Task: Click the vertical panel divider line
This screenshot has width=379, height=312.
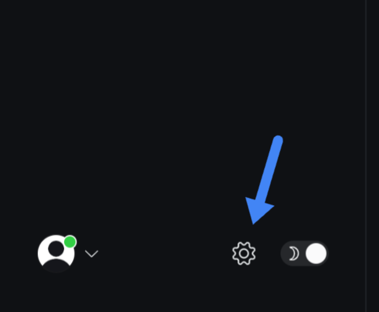Action: click(366, 156)
